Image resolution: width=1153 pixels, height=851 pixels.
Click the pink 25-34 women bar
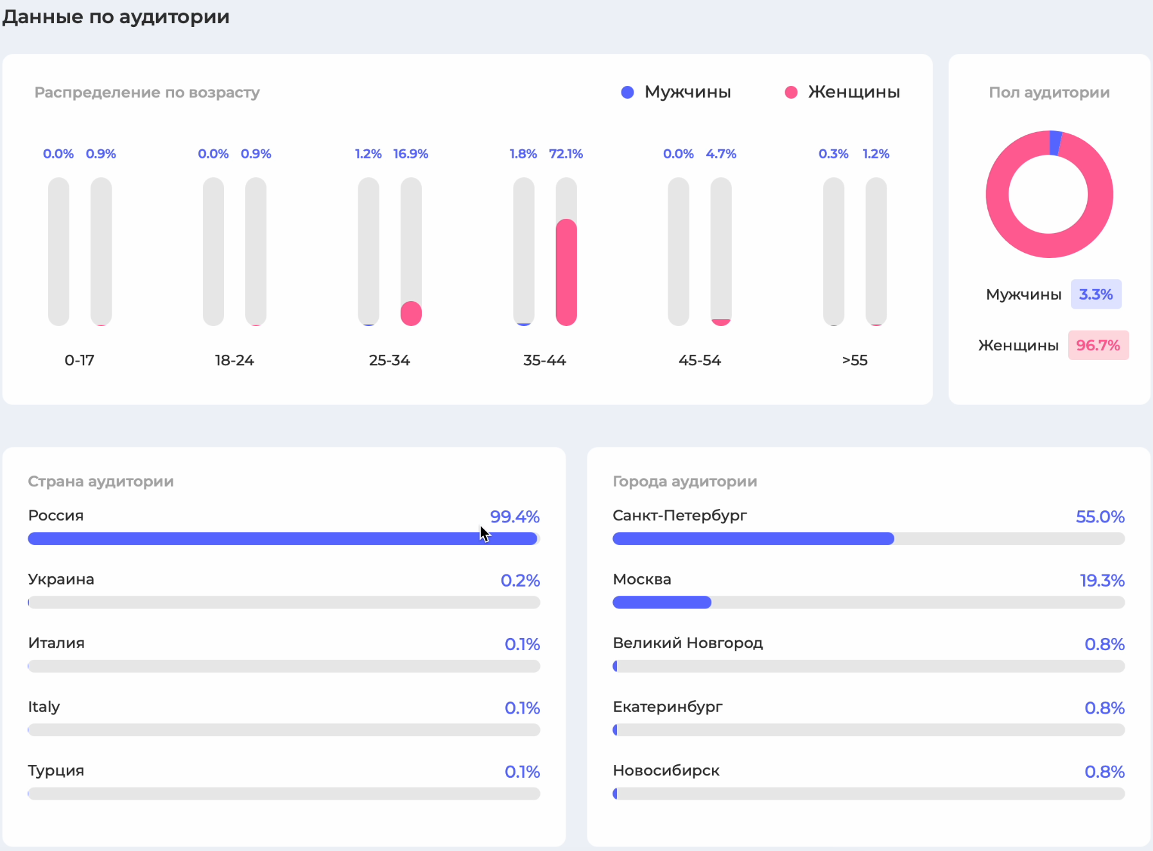pyautogui.click(x=411, y=313)
